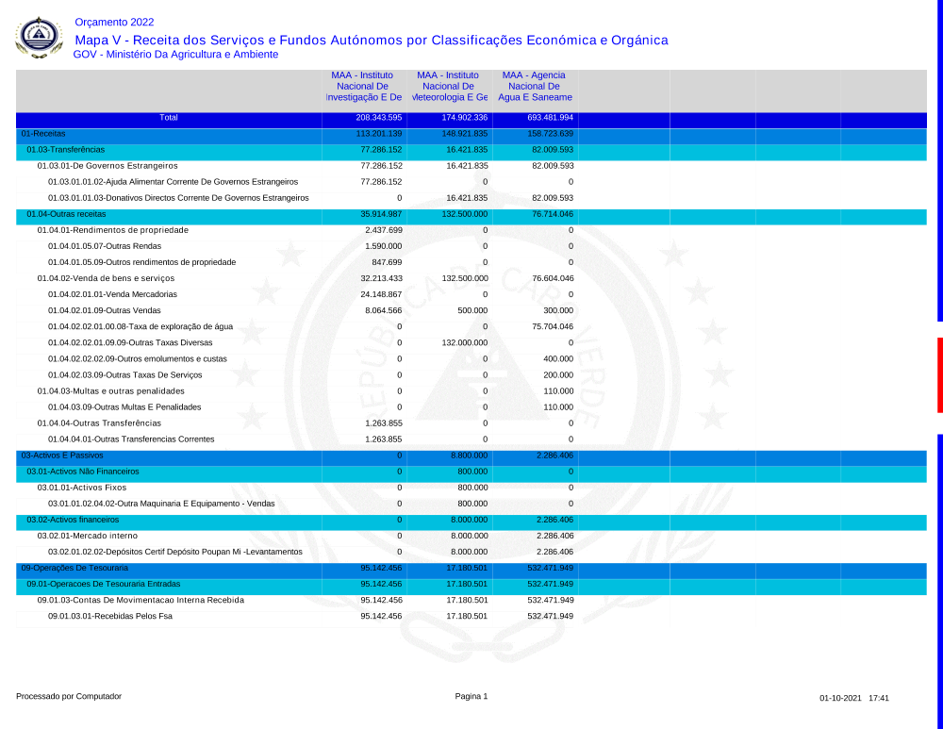Image resolution: width=943 pixels, height=729 pixels.
Task: Click the title 'Mapa V - Receita dos Serviços'
Action: tap(371, 40)
